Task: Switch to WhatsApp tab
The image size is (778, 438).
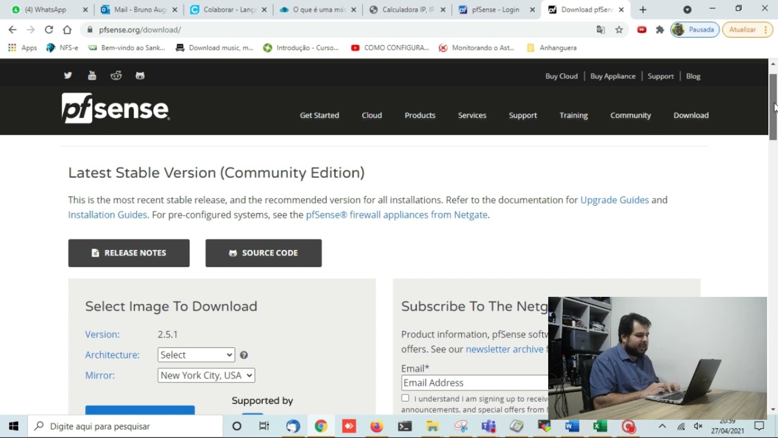Action: coord(50,10)
